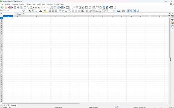This screenshot has width=174, height=108.
Task: Click the Open folder icon
Action: tap(6, 7)
